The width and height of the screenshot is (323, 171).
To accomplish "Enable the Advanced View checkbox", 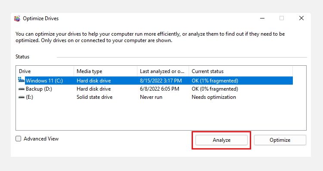I will tap(19, 139).
